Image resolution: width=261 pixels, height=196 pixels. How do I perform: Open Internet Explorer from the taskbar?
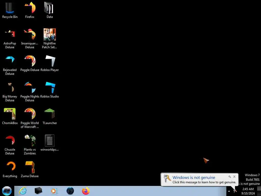coord(23,191)
